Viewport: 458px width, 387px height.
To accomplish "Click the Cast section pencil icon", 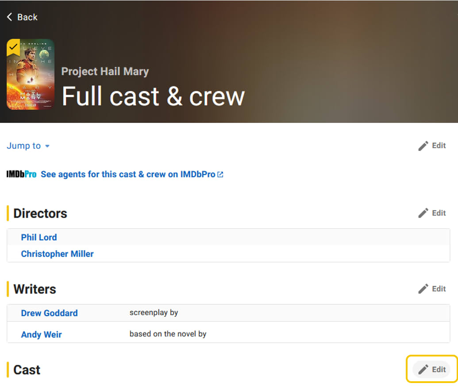I will pos(423,369).
